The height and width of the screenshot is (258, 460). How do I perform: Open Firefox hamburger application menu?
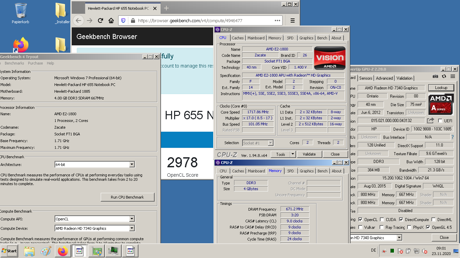293,20
